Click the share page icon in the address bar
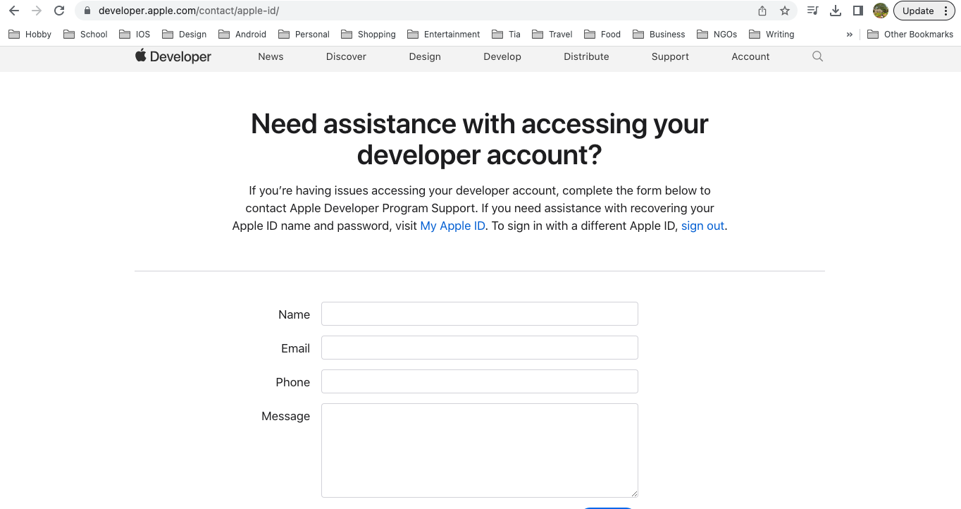The width and height of the screenshot is (961, 509). (x=762, y=11)
